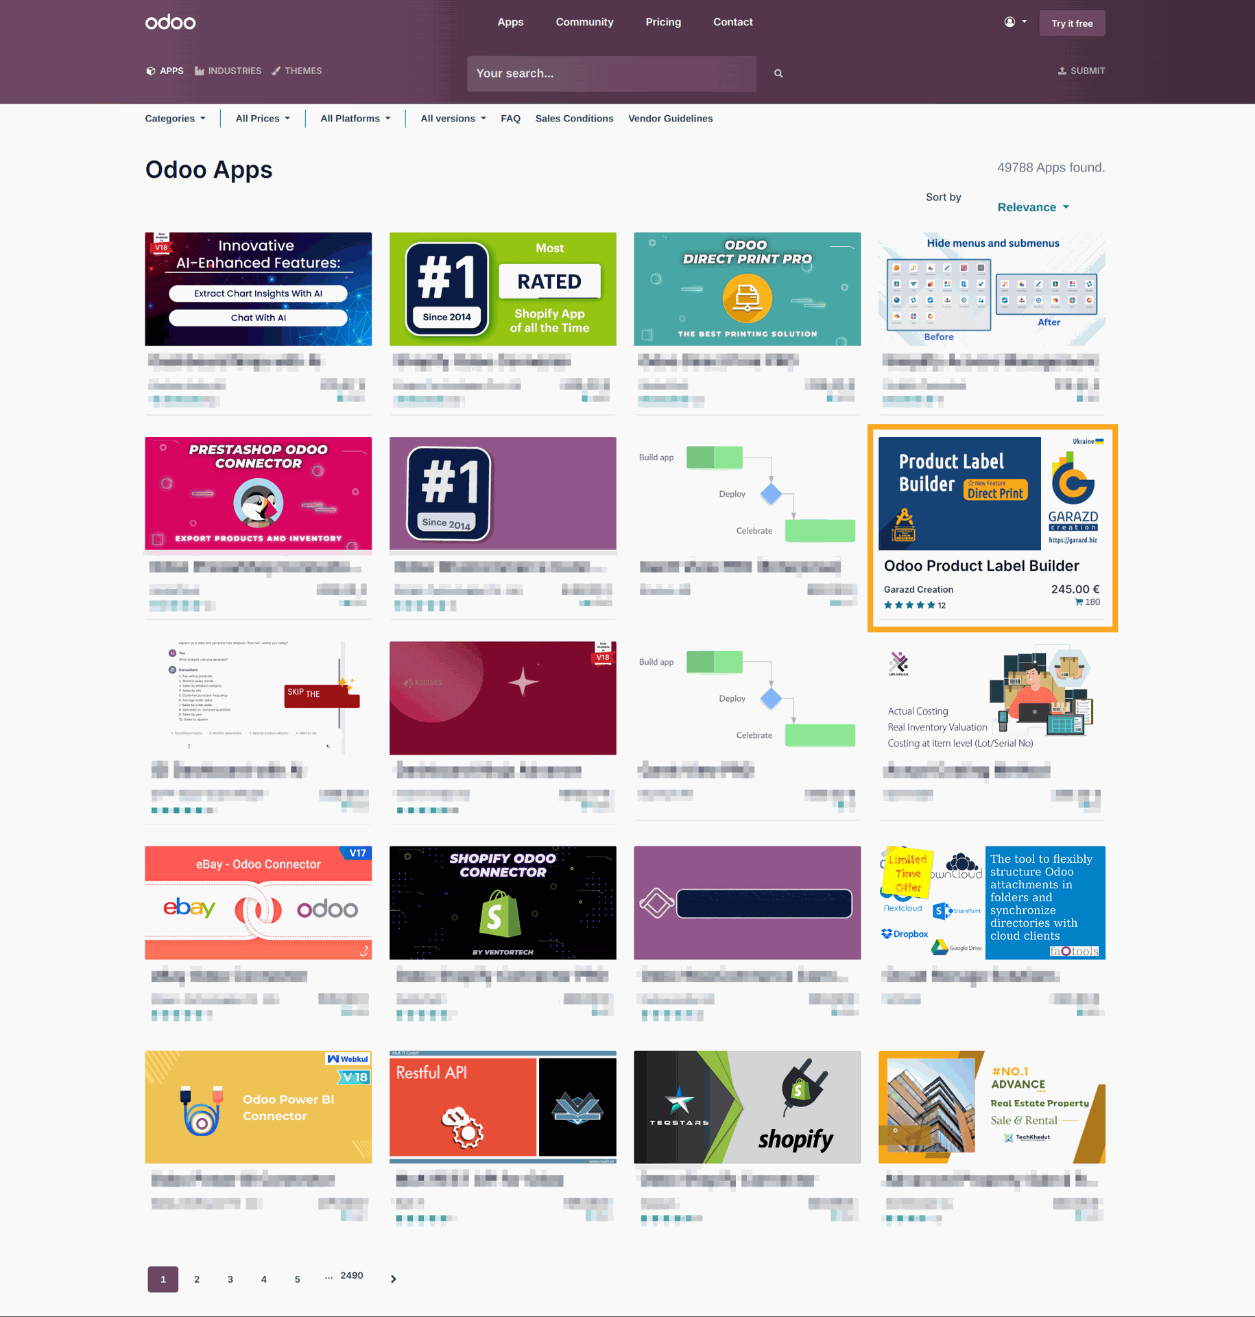Jump to last page 2490
1255x1317 pixels.
(352, 1276)
